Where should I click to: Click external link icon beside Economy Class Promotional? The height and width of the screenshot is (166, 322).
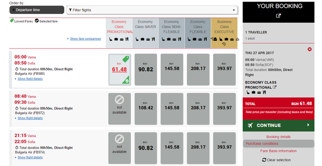[274, 87]
